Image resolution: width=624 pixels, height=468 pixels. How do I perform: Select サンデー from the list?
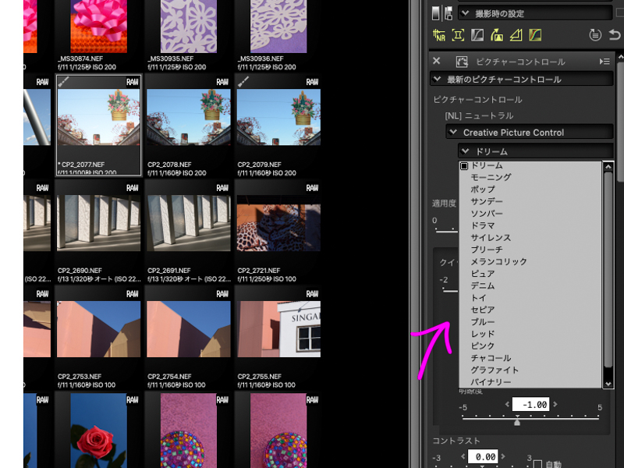(531, 201)
